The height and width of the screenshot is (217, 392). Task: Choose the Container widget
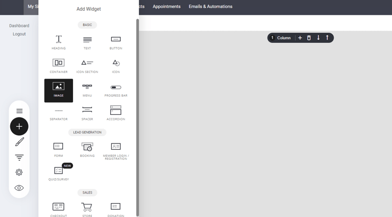59,66
